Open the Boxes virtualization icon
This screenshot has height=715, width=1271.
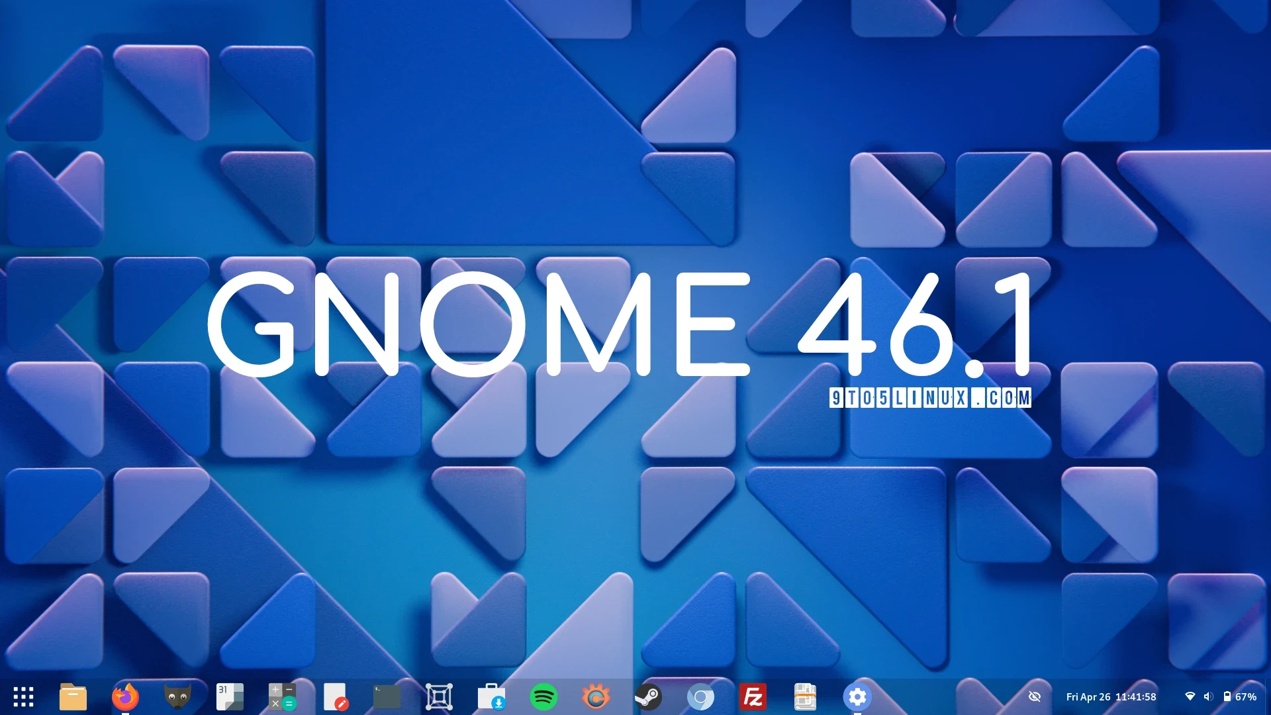(439, 696)
